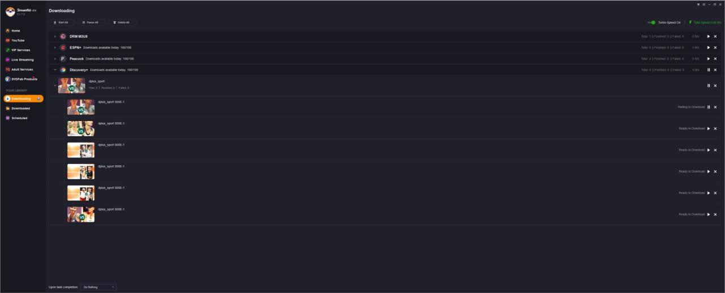The height and width of the screenshot is (293, 725).
Task: Open VIP Services in sidebar
Action: pyautogui.click(x=20, y=50)
